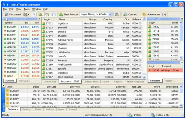Toggle the stacked-windows queue panel toolbar icon

(x=47, y=15)
